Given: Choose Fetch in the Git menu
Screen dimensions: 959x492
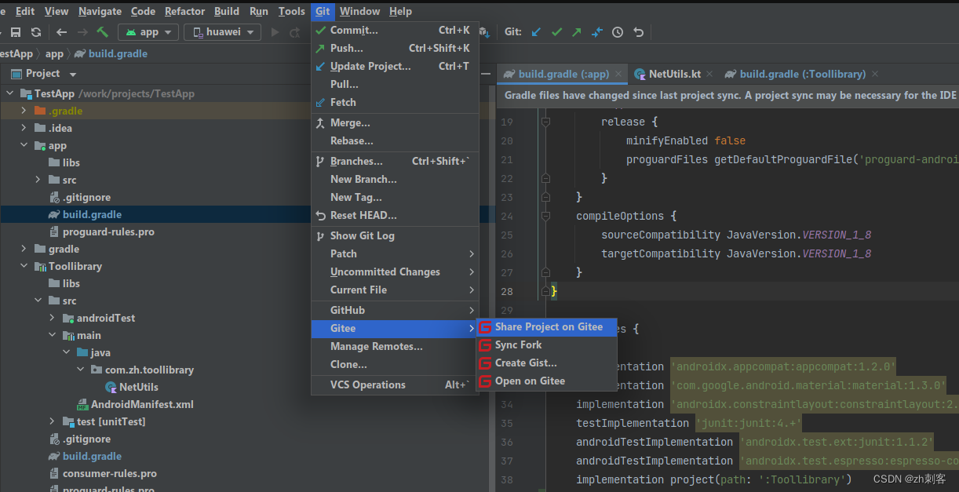Looking at the screenshot, I should coord(395,102).
